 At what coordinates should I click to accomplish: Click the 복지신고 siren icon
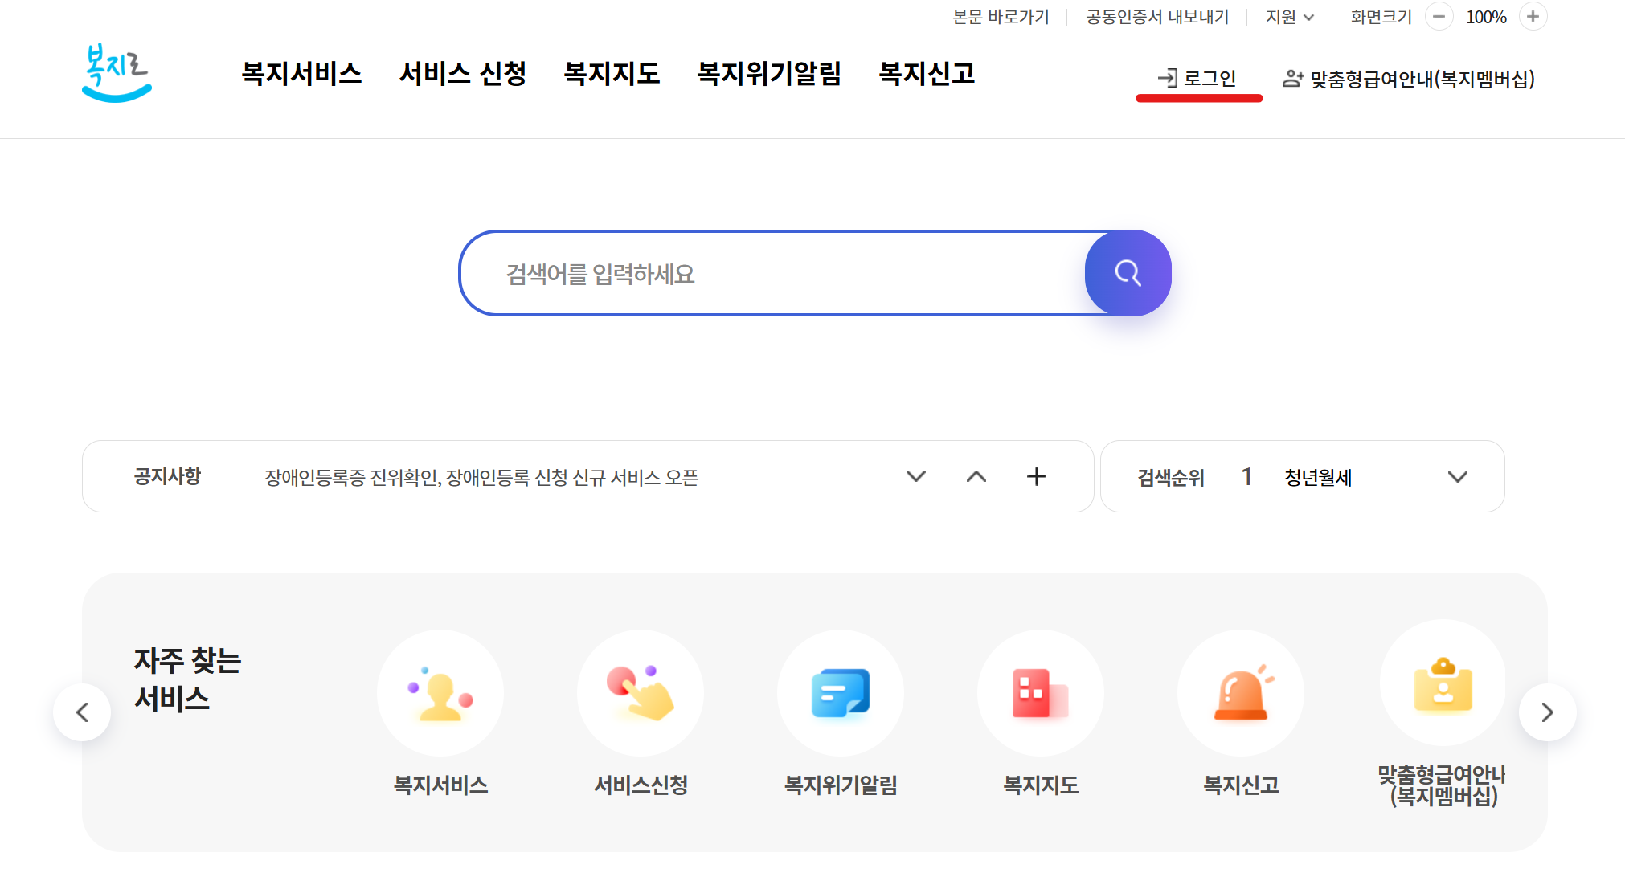pos(1241,693)
